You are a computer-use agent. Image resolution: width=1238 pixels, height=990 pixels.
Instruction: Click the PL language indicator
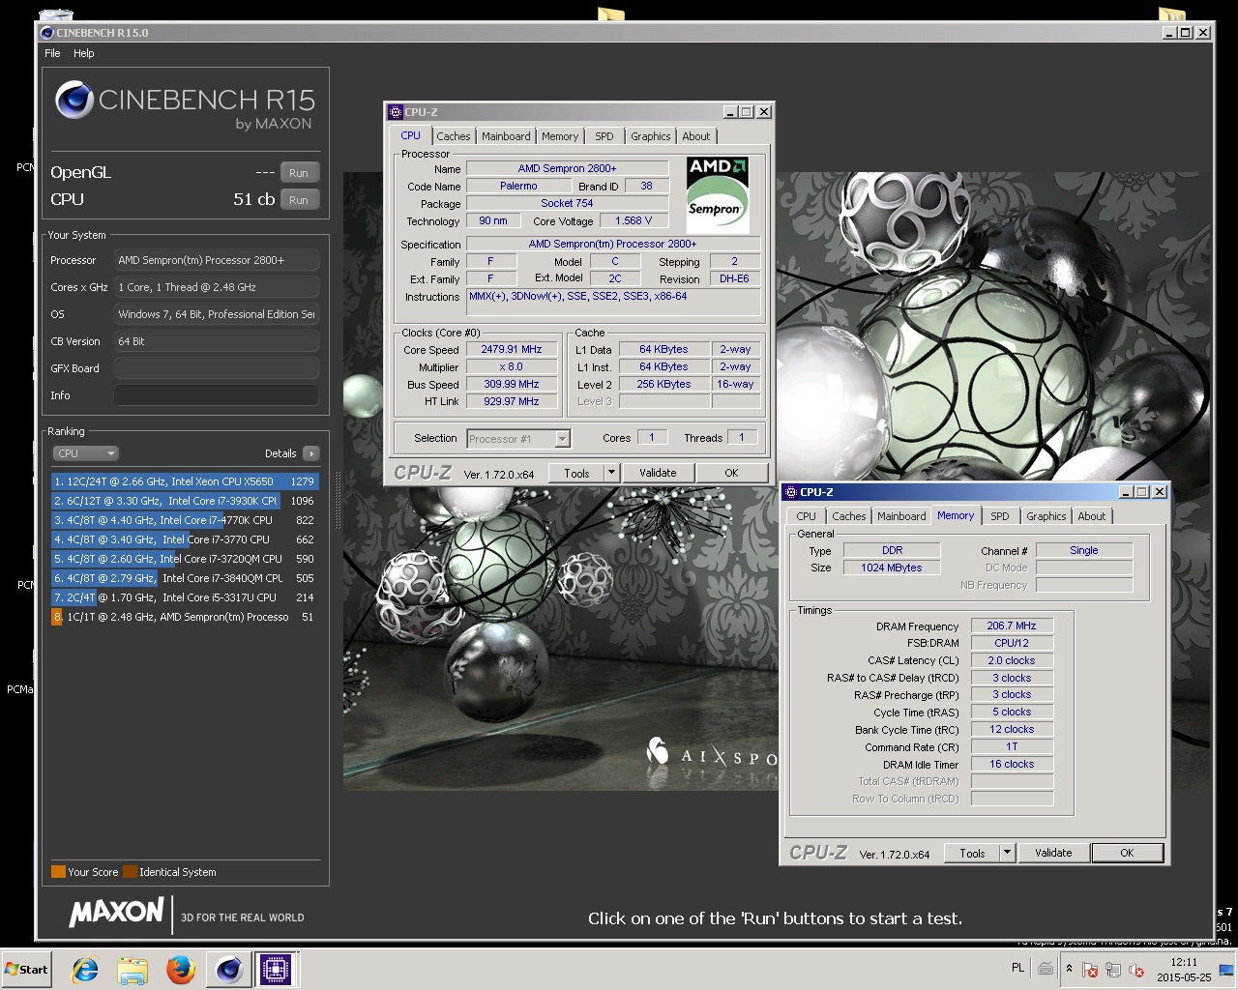coord(1017,968)
